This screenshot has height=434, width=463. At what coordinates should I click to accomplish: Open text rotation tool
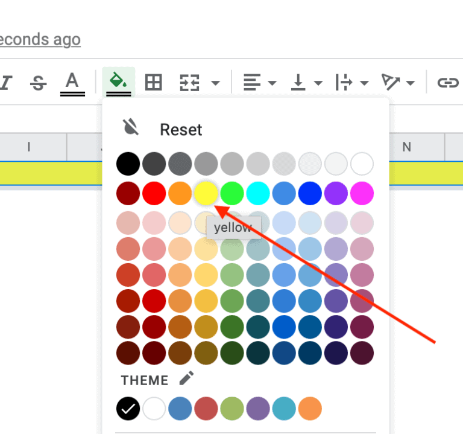point(391,82)
